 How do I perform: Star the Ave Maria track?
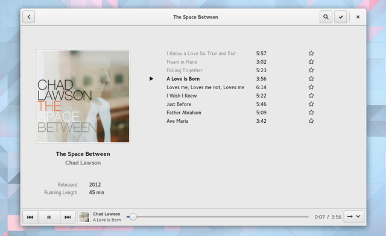point(311,121)
